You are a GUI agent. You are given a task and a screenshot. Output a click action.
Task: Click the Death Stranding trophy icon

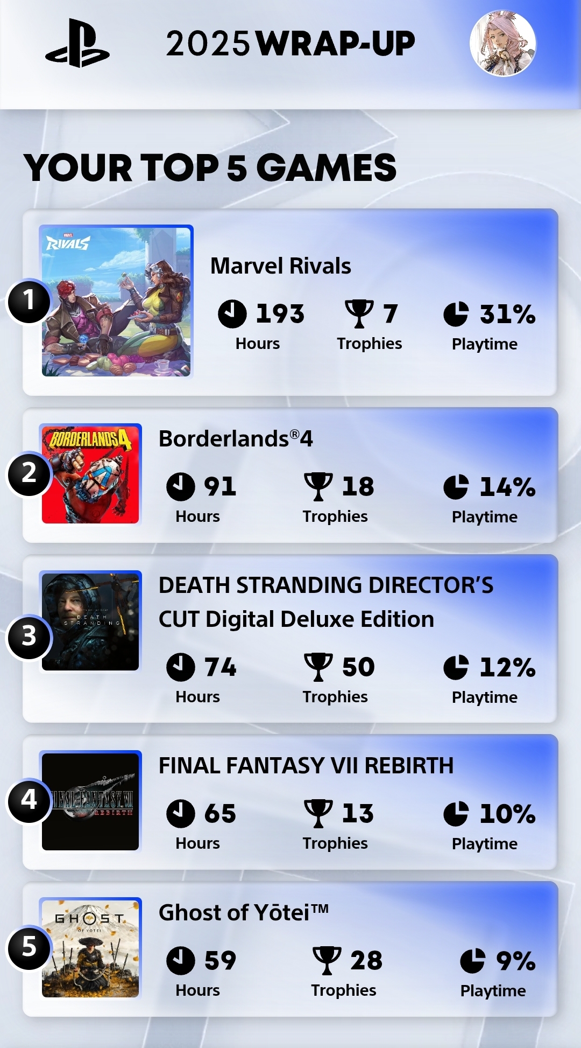pos(318,667)
